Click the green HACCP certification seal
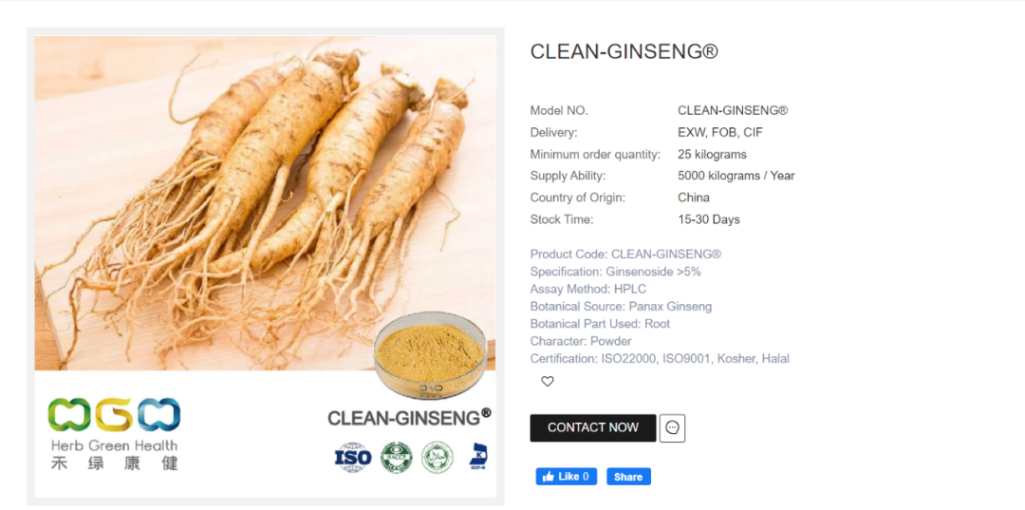 coord(396,457)
